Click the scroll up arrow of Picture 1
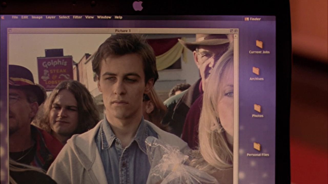The image size is (328, 184). point(236,36)
